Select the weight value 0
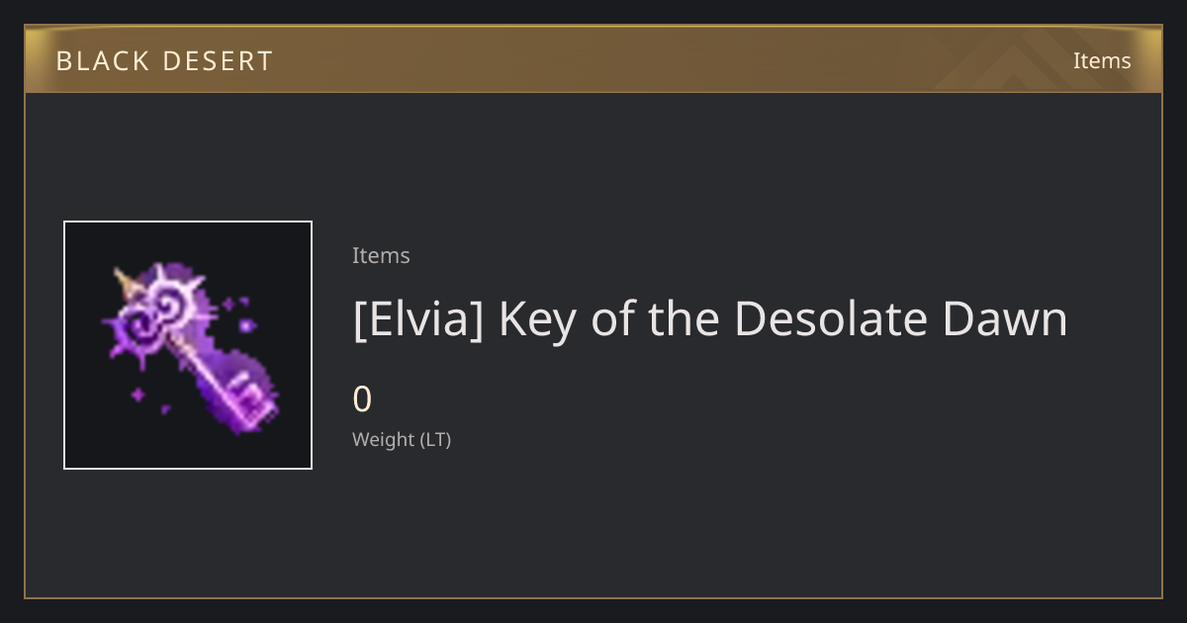This screenshot has width=1187, height=623. (x=362, y=400)
